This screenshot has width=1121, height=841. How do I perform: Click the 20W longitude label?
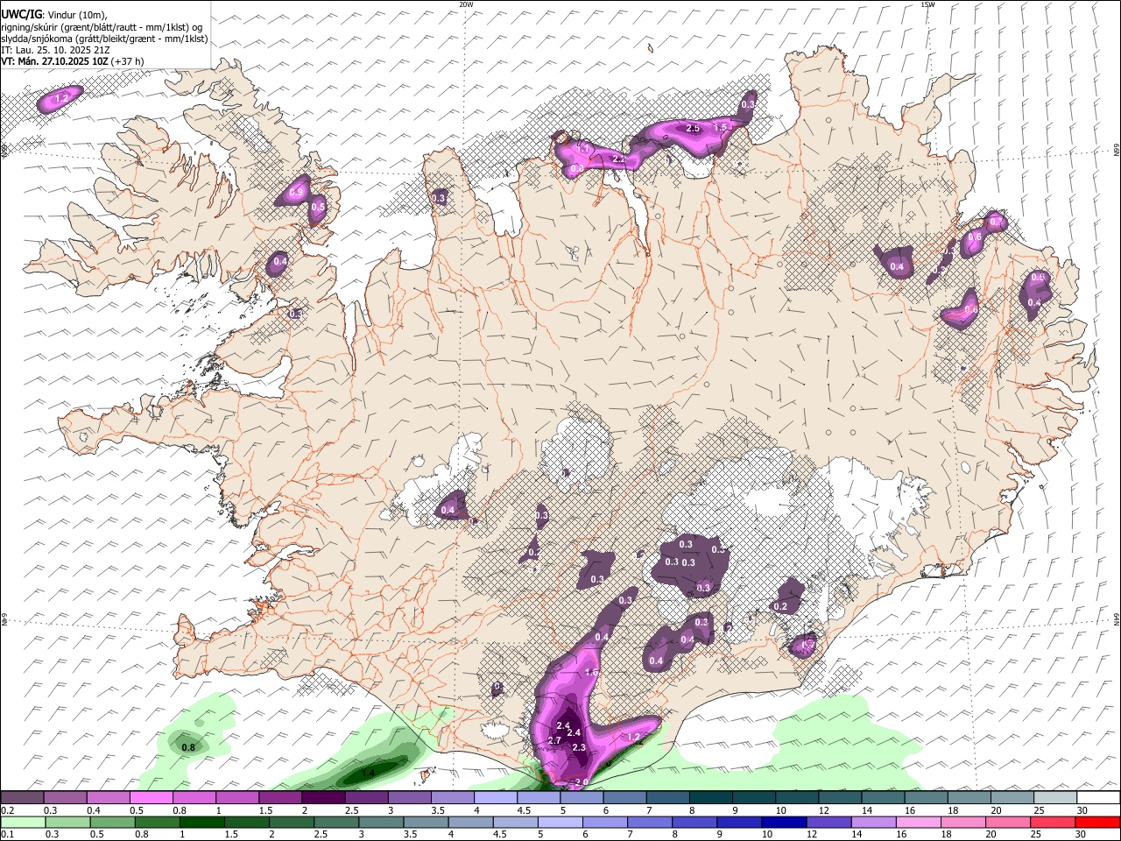466,4
